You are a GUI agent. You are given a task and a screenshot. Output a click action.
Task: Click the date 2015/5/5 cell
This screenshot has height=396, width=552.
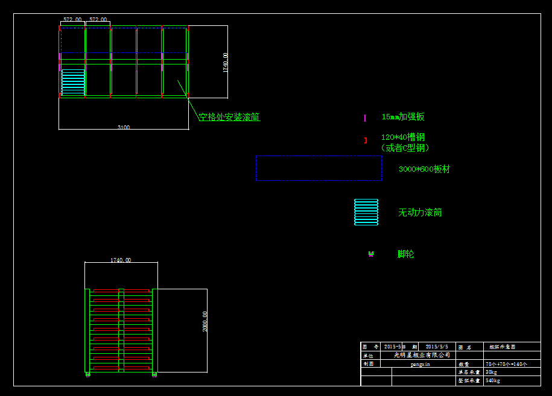tap(437, 347)
